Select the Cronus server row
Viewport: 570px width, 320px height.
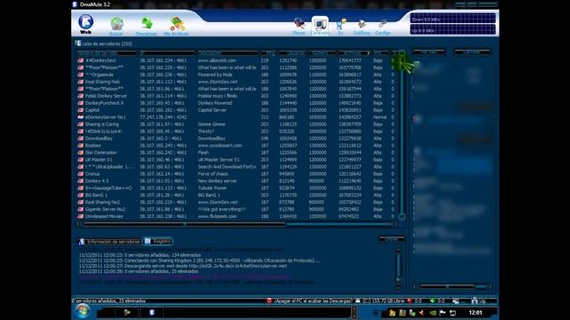coord(236,174)
